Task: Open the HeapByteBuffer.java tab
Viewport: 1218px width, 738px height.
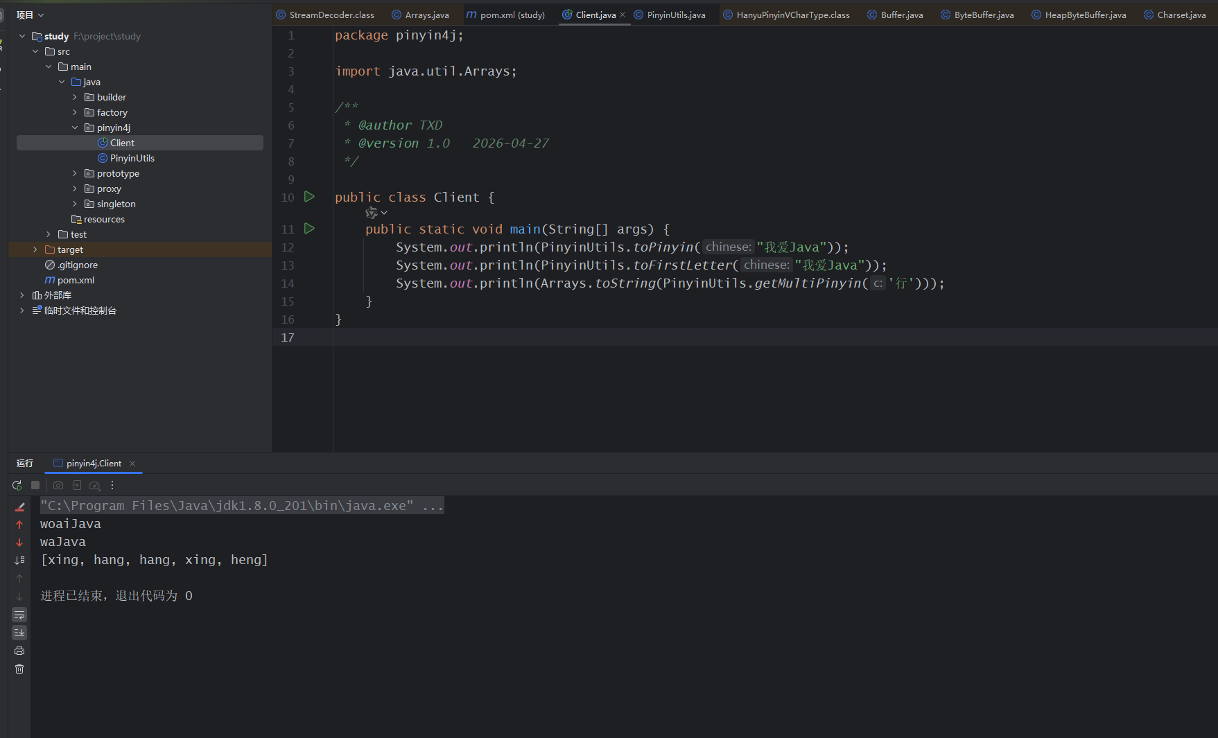Action: pos(1079,15)
